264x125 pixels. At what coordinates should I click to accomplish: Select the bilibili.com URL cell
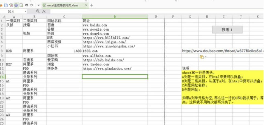[x=115, y=38]
